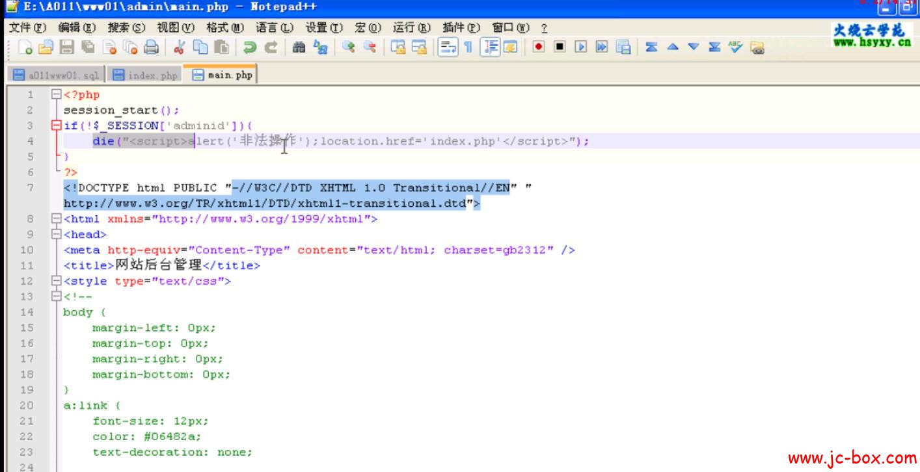Click the Save All toolbar icon
Image resolution: width=920 pixels, height=472 pixels.
[x=88, y=47]
